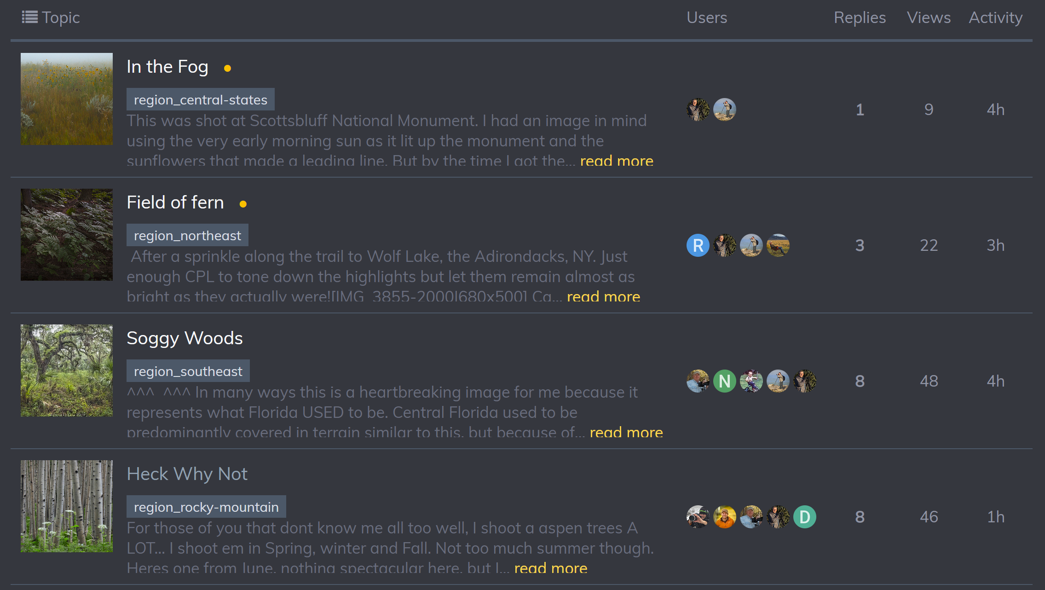Expand read more on Soggy Woods excerpt

[x=626, y=433]
